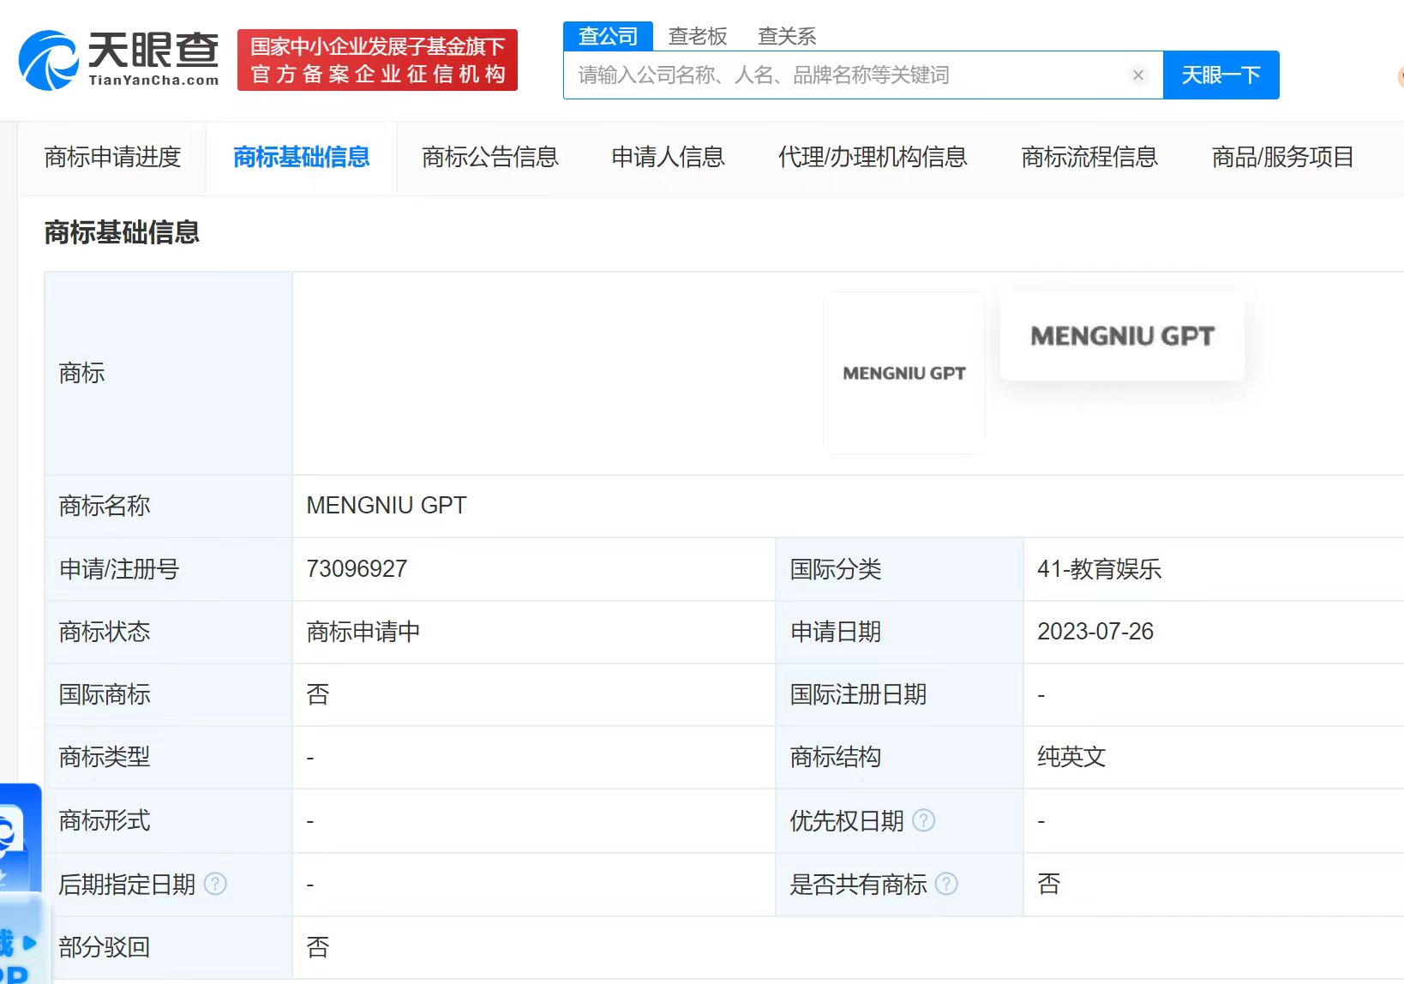The width and height of the screenshot is (1404, 984).
Task: Go to 申请人信息 section tab
Action: (668, 157)
